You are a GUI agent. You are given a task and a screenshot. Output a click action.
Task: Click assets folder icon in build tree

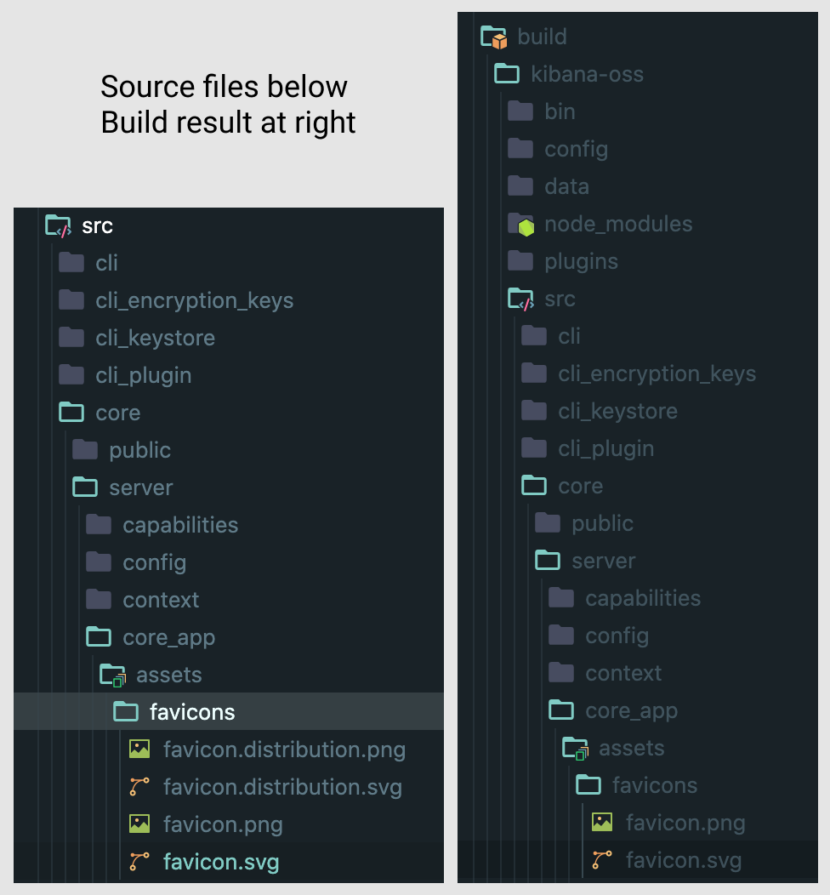point(575,749)
